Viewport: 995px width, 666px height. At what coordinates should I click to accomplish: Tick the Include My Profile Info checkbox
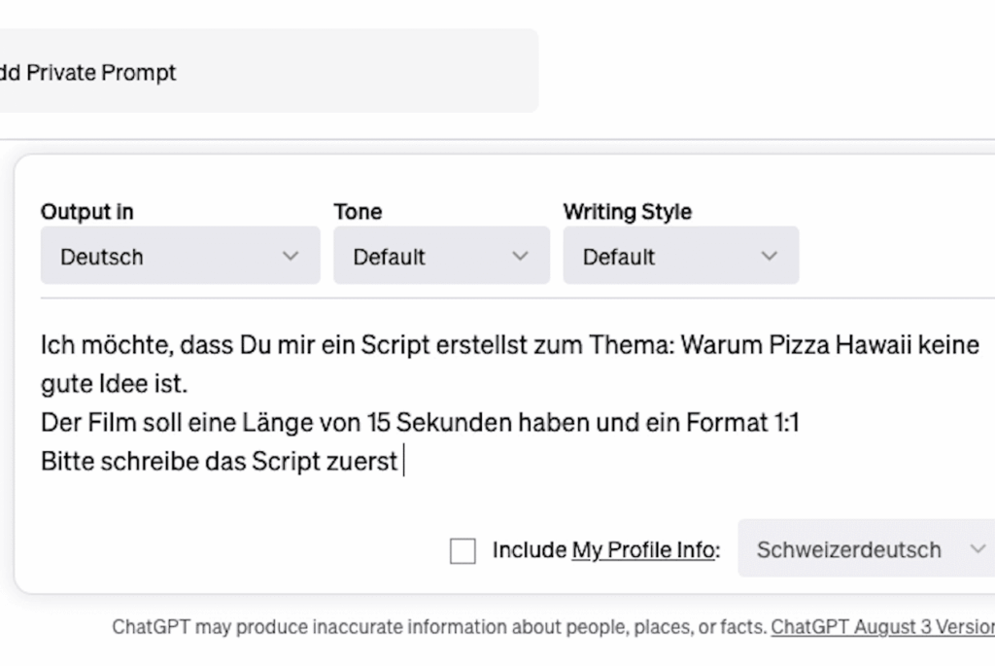(x=463, y=550)
